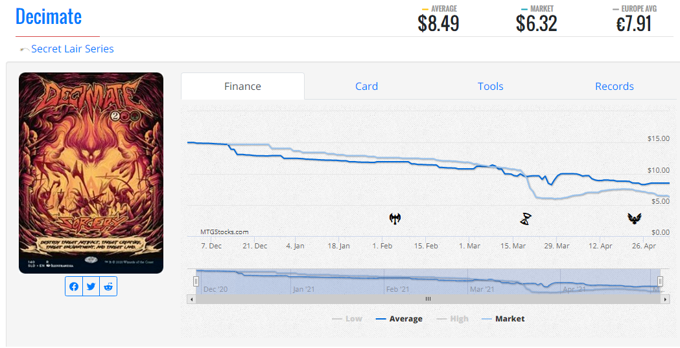Screen dimensions: 680x348
Task: Show the Low price series in legend
Action: click(x=347, y=319)
